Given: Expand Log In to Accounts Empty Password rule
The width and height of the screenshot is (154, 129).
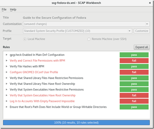Looking at the screenshot, I should tap(6, 101).
